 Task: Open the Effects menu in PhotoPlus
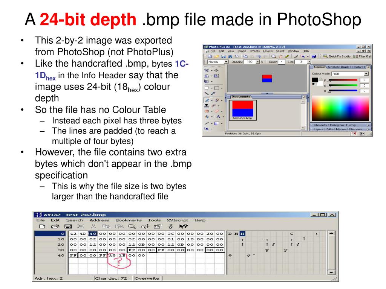254,51
